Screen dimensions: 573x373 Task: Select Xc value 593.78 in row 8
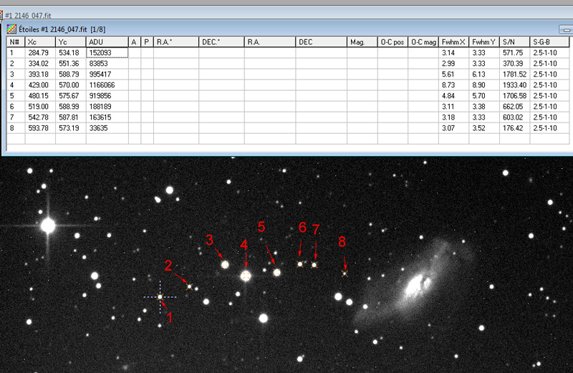tap(39, 128)
